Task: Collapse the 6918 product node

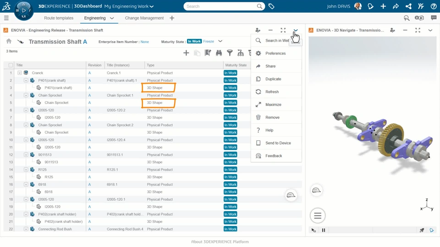Action: pyautogui.click(x=26, y=184)
